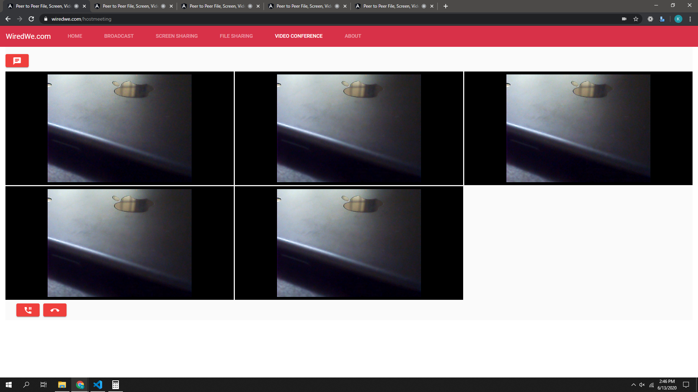Expand the system tray hidden icons
This screenshot has width=698, height=392.
click(633, 385)
